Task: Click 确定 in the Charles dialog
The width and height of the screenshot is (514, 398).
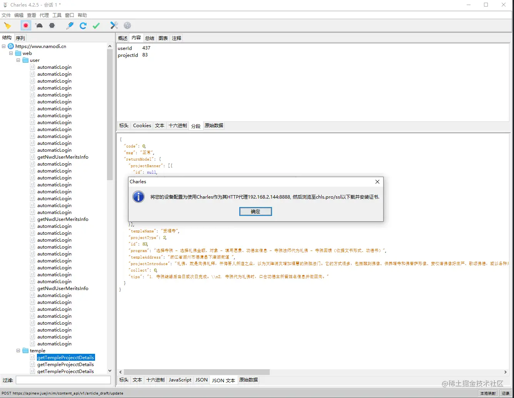Action: (255, 212)
